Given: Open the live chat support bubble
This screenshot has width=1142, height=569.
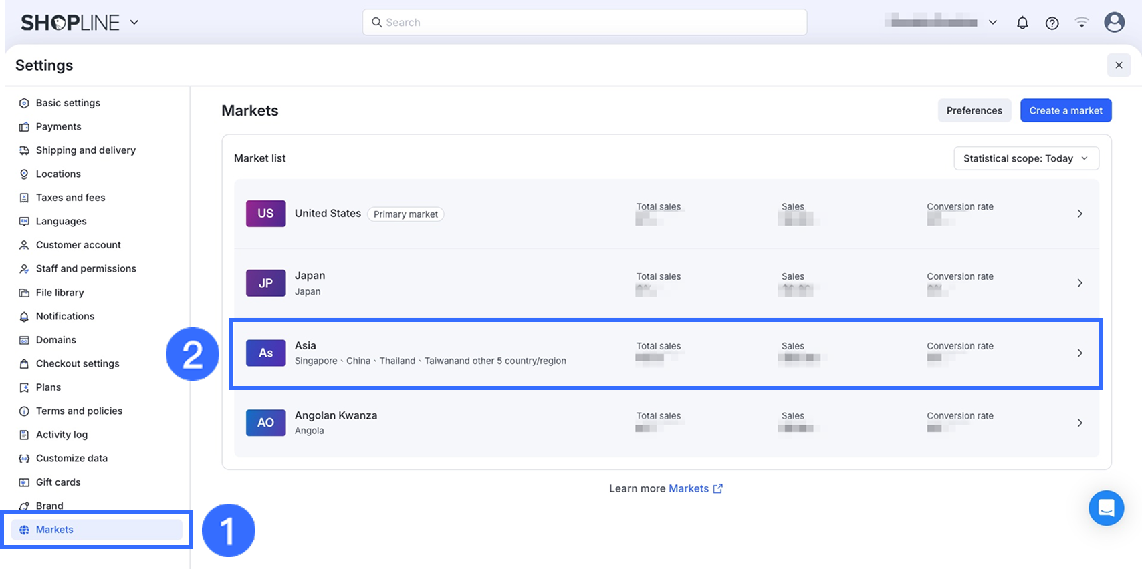Looking at the screenshot, I should [1106, 508].
